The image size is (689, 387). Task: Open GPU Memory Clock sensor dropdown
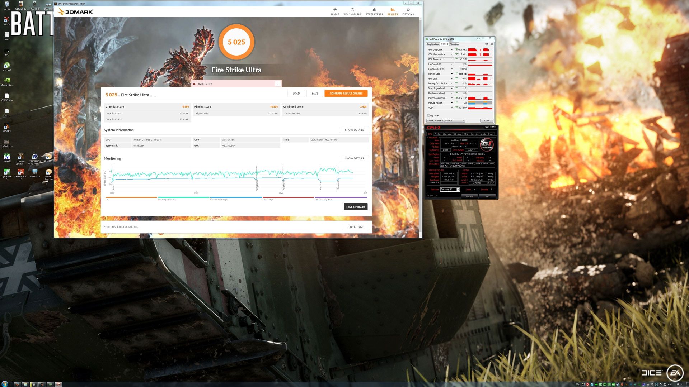452,54
